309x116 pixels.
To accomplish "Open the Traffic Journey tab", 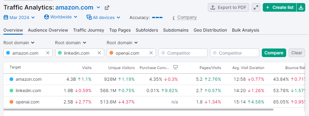I will (89, 30).
